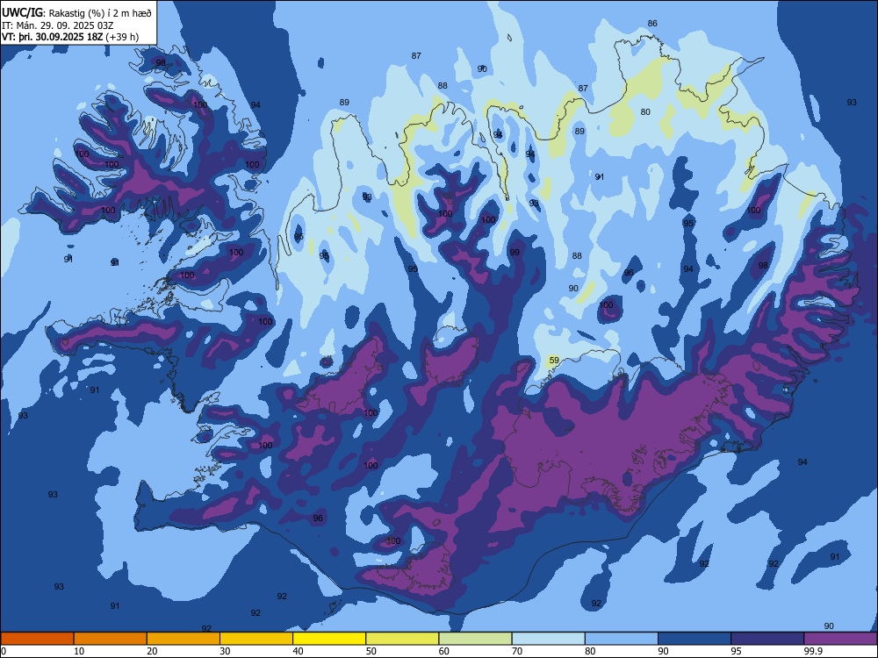Viewport: 878px width, 658px height.
Task: Click the 'UWC/IG' header label
Action: click(x=22, y=11)
